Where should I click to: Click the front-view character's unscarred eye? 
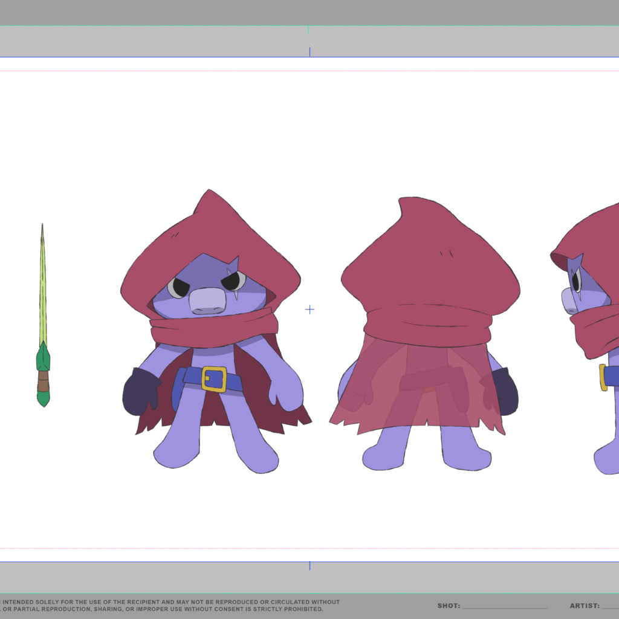179,287
